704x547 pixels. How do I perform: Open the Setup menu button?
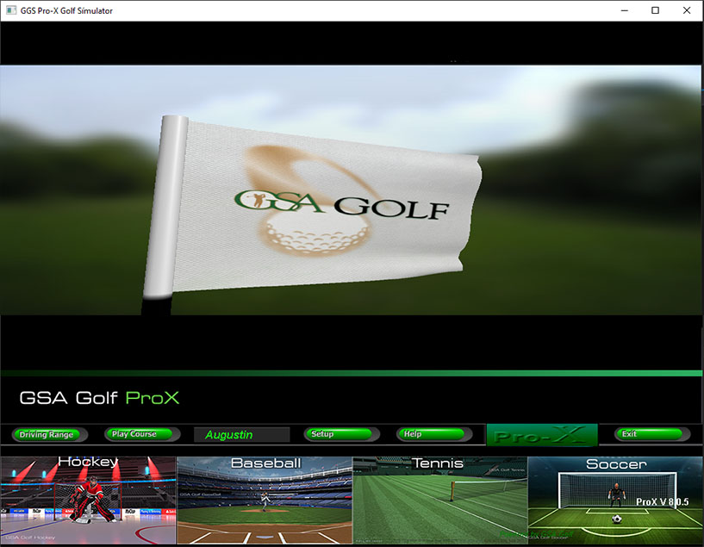click(x=342, y=434)
